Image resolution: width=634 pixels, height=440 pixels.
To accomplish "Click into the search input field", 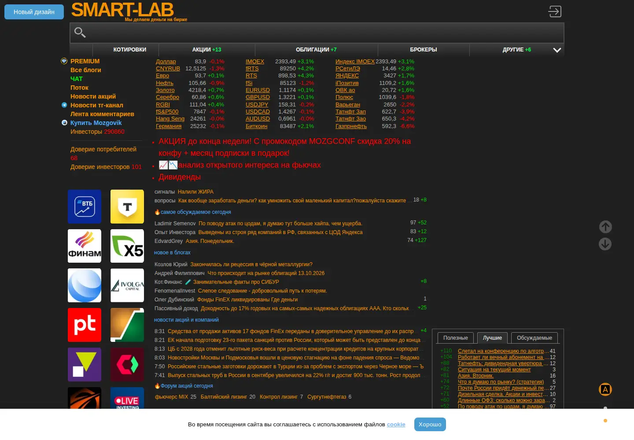I will pyautogui.click(x=317, y=33).
